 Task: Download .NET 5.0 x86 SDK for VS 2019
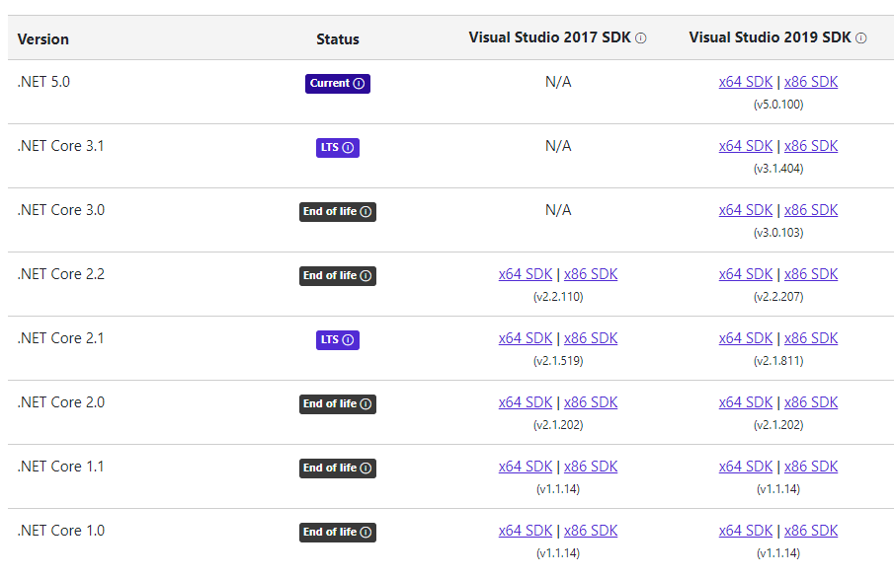pyautogui.click(x=811, y=82)
